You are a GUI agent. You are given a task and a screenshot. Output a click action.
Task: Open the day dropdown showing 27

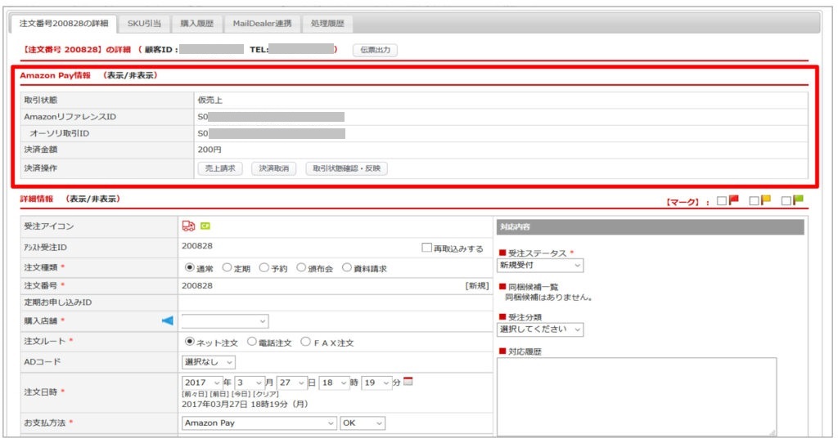pos(292,383)
